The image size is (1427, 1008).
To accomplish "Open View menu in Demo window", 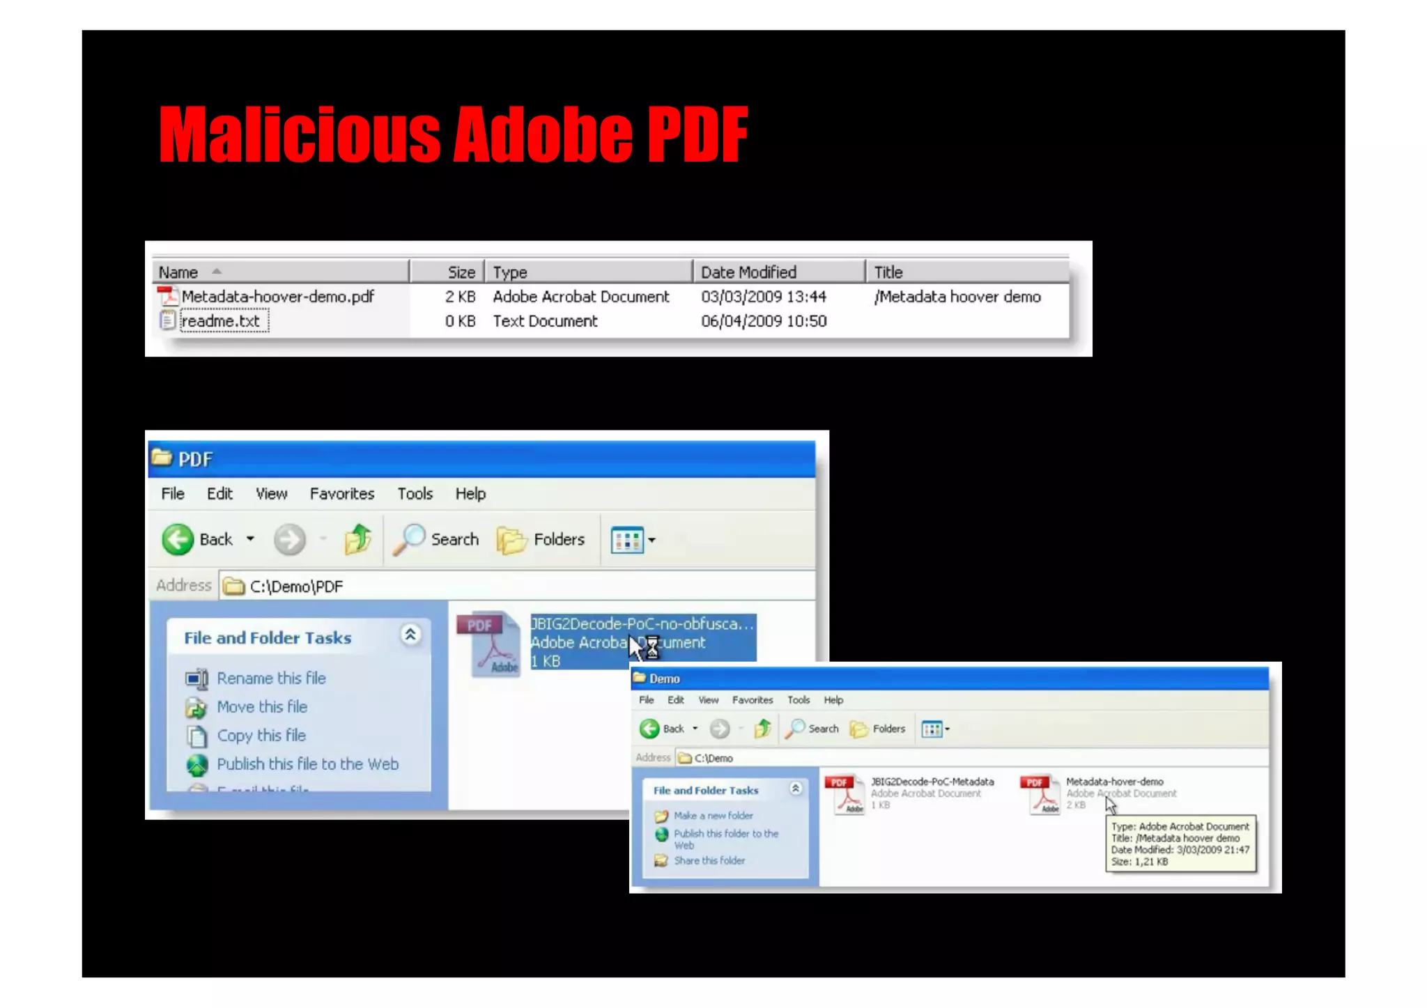I will [709, 700].
